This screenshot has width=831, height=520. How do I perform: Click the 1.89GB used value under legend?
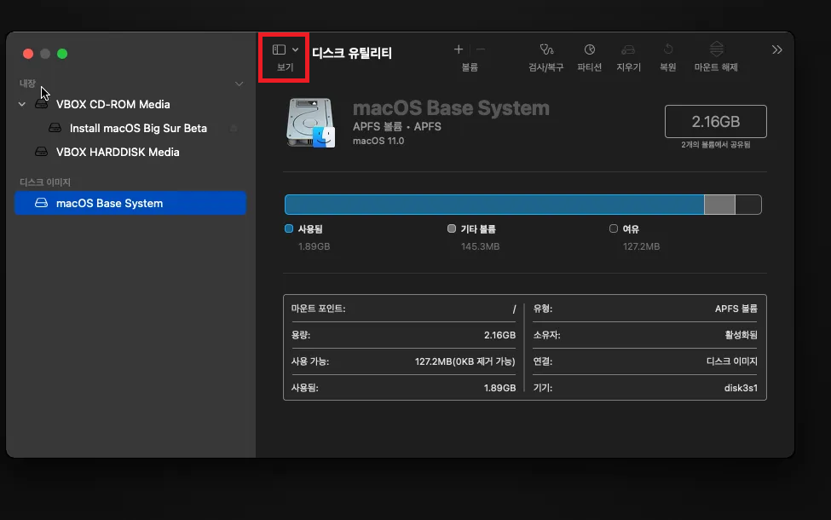(315, 246)
